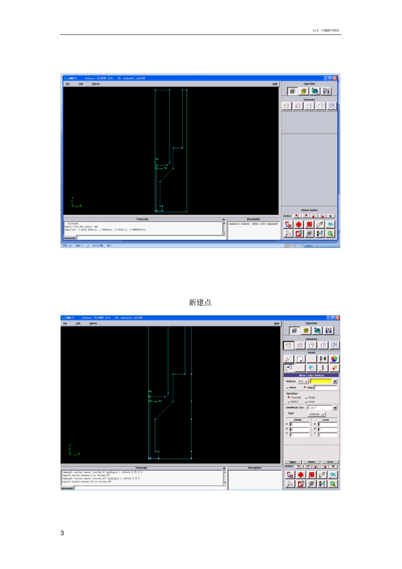This screenshot has height=569, width=402.
Task: Toggle upper-left quadrant Active button in lower window
Action: 300,467
